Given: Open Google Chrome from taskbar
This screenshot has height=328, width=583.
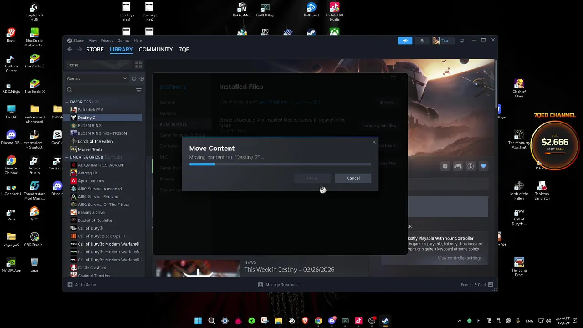Looking at the screenshot, I should (318, 321).
